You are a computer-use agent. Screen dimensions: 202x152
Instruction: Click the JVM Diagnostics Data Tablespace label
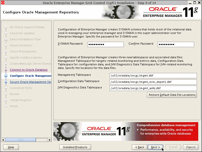(80, 87)
